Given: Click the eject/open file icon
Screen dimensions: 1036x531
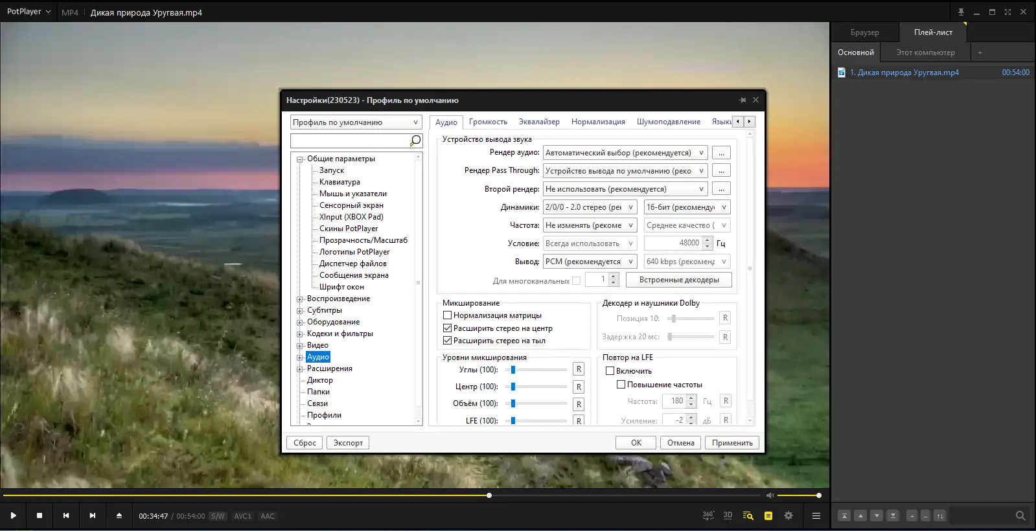Looking at the screenshot, I should coord(119,515).
